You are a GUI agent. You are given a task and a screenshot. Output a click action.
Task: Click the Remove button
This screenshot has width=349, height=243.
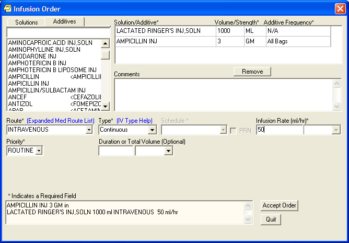pyautogui.click(x=252, y=72)
